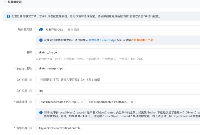Open the 触发器类型 dropdown showing 对象存储 OSS
Viewport: 200px width, 135px height.
click(x=118, y=29)
